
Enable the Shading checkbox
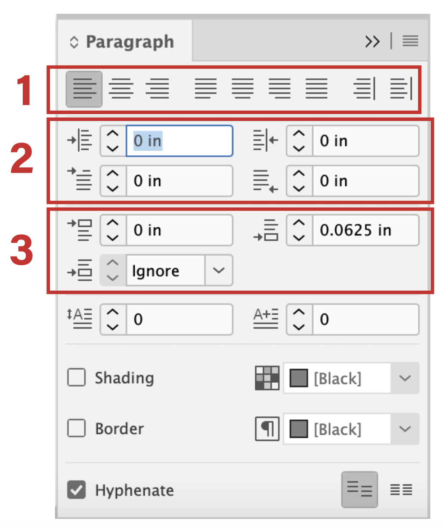[x=77, y=378]
